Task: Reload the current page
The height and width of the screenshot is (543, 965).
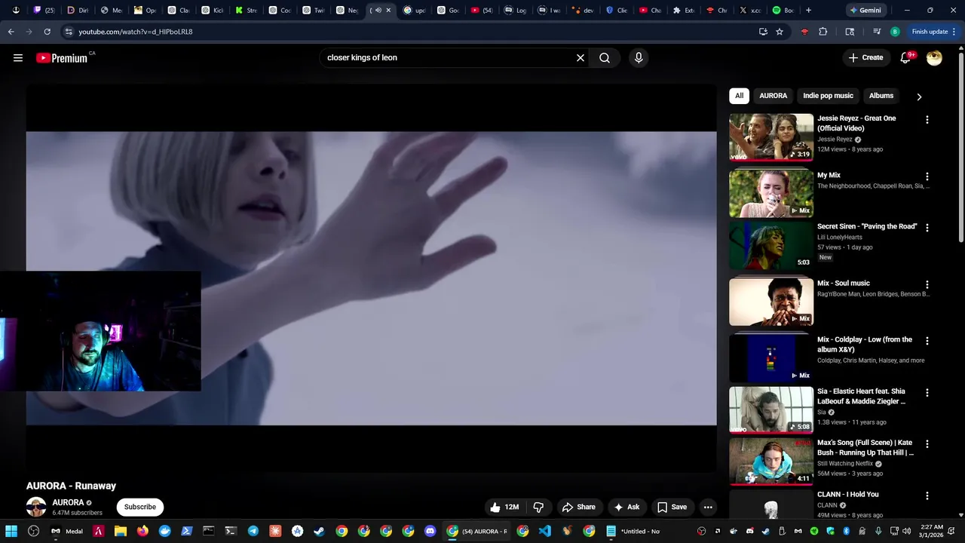Action: 47,32
